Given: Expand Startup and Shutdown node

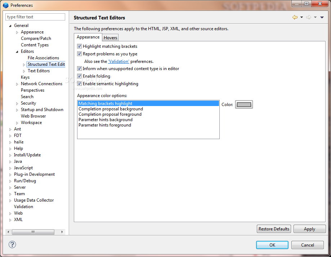Looking at the screenshot, I should pyautogui.click(x=17, y=110).
